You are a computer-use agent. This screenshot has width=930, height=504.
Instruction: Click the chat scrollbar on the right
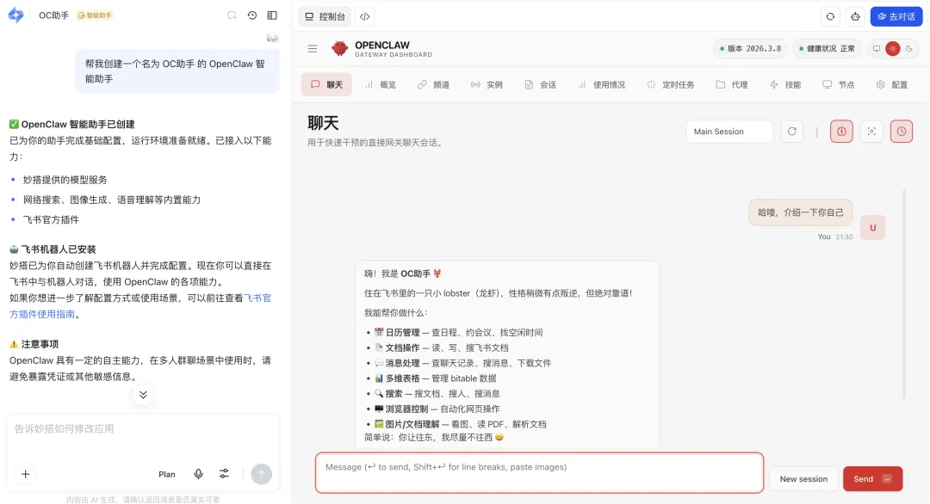[904, 294]
